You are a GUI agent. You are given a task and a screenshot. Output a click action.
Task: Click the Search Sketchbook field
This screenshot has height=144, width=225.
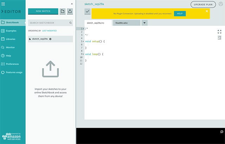(49, 23)
